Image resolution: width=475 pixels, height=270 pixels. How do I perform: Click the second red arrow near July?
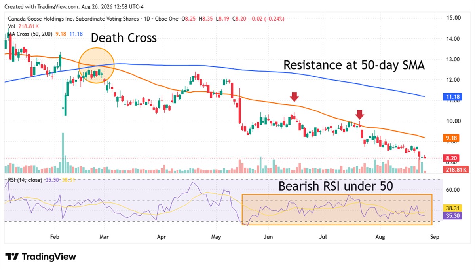pos(359,115)
